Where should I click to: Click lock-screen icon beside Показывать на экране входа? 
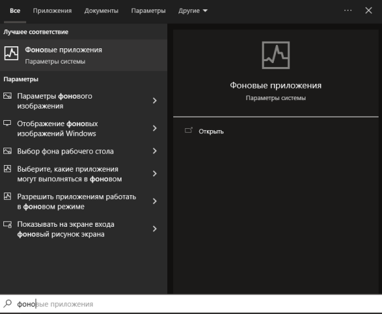point(7,224)
